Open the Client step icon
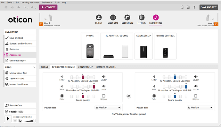 coord(99,18)
